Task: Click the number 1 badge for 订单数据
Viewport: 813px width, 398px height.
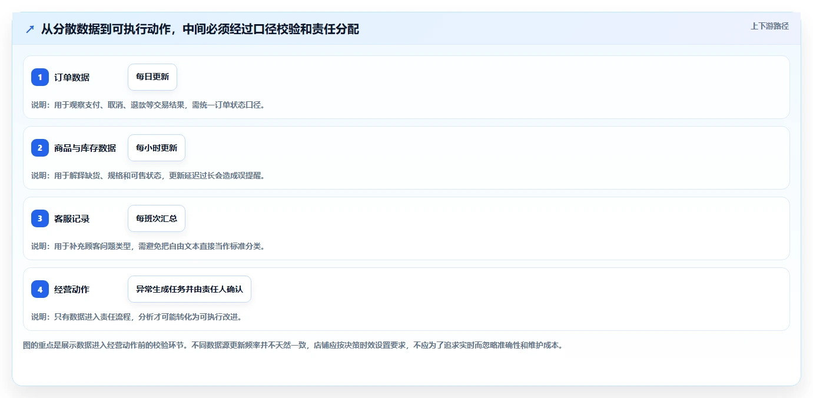Action: (40, 77)
